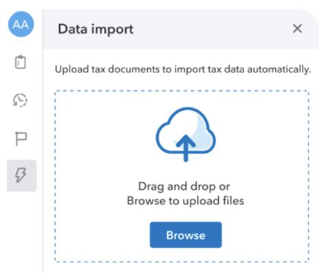Select the lightning bolt data import icon

(21, 176)
